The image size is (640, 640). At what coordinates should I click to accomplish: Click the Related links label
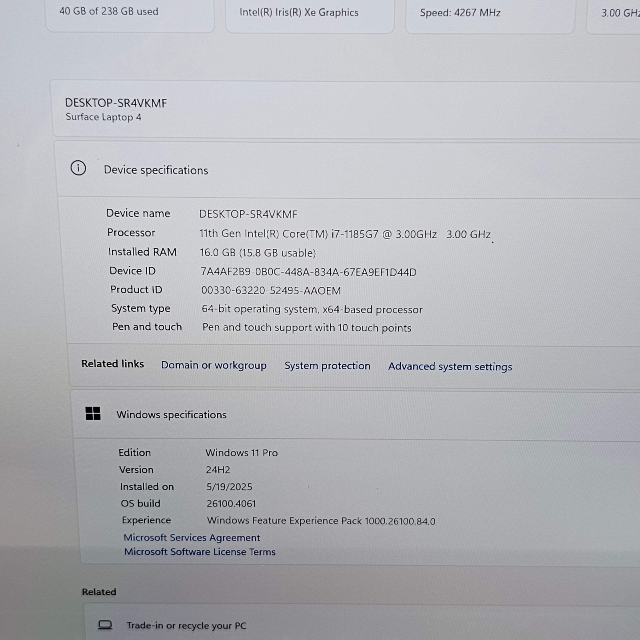pos(112,364)
